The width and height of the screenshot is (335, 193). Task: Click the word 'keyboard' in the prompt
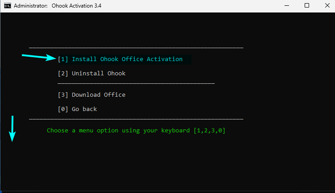176,130
